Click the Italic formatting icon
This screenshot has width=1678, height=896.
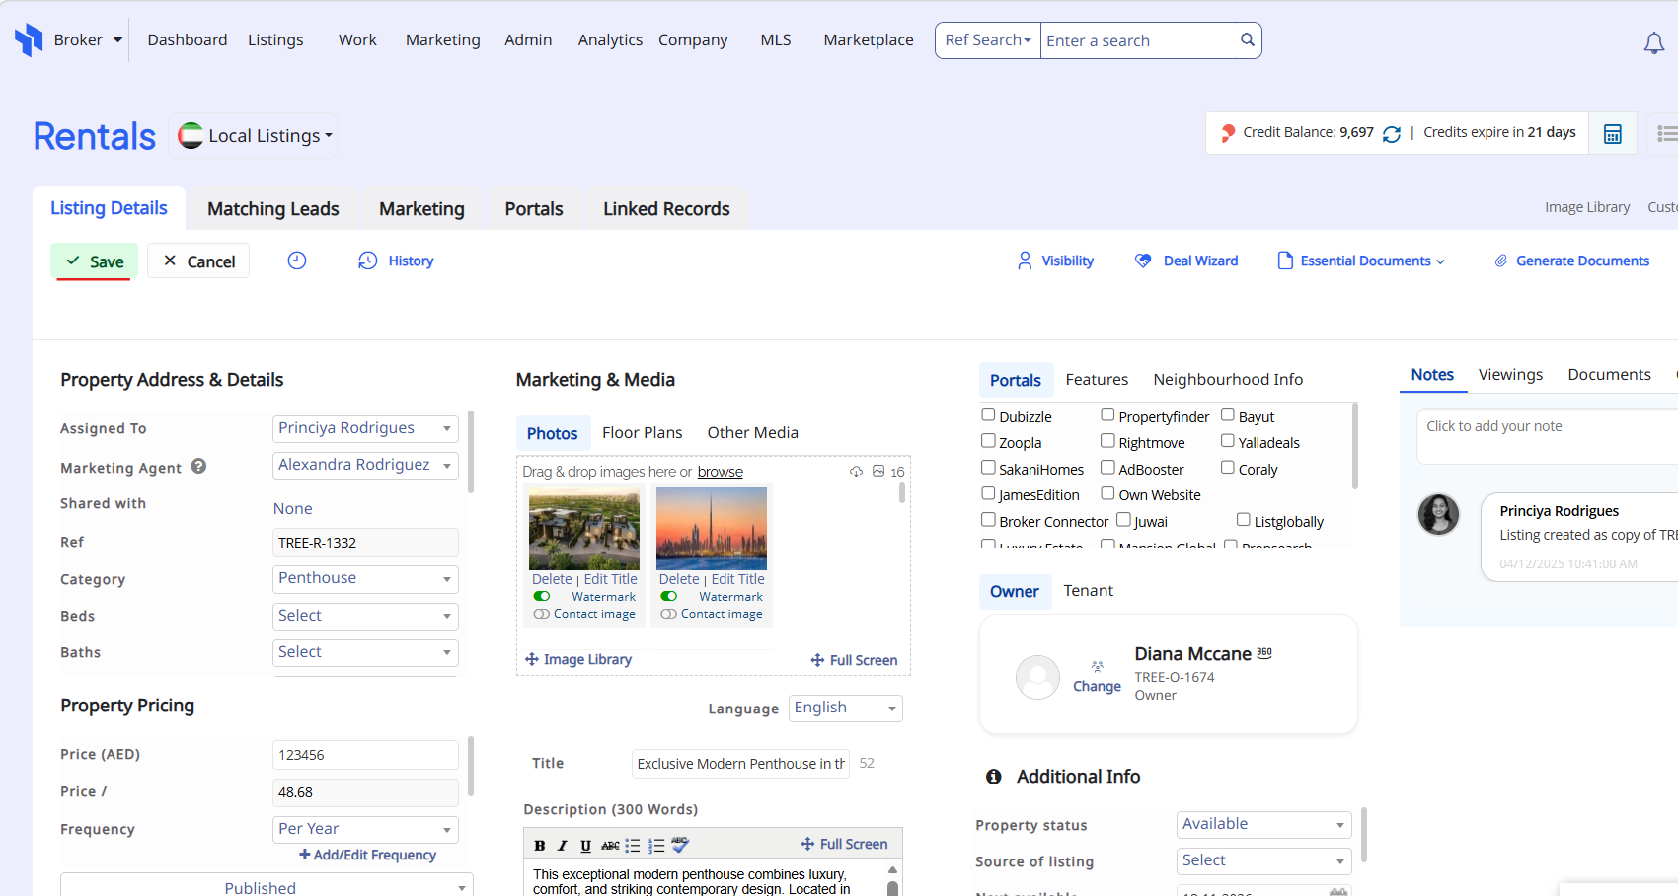click(563, 846)
